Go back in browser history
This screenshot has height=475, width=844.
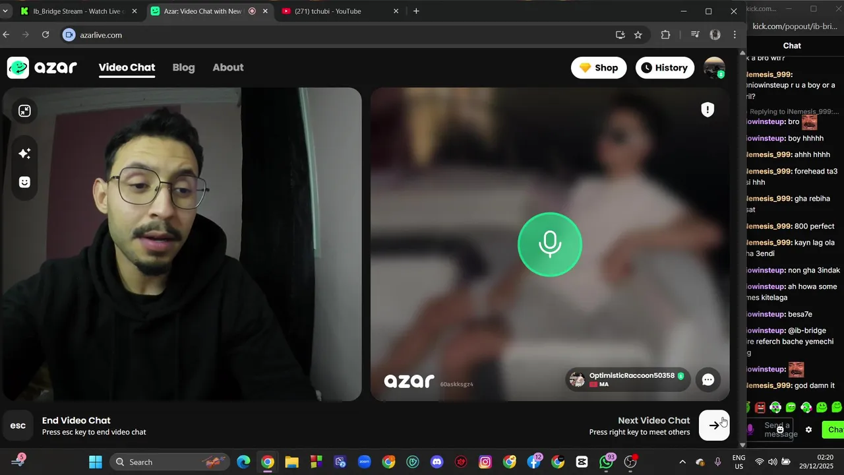point(6,35)
